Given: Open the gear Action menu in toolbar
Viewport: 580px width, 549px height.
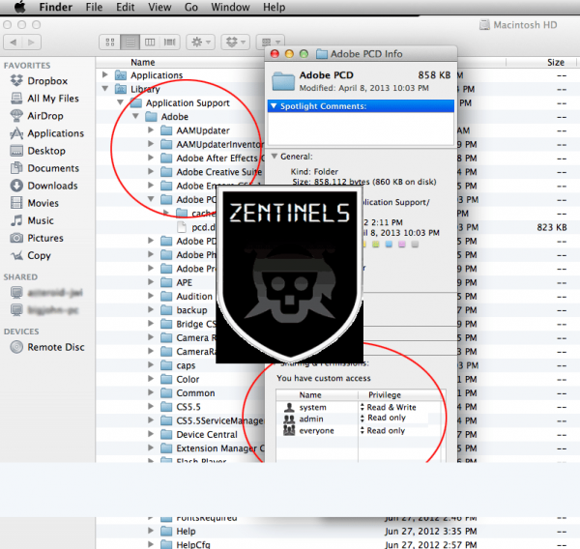Looking at the screenshot, I should (x=200, y=43).
